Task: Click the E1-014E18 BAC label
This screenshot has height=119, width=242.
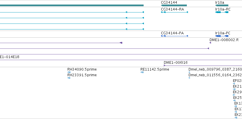Action: [x=10, y=57]
